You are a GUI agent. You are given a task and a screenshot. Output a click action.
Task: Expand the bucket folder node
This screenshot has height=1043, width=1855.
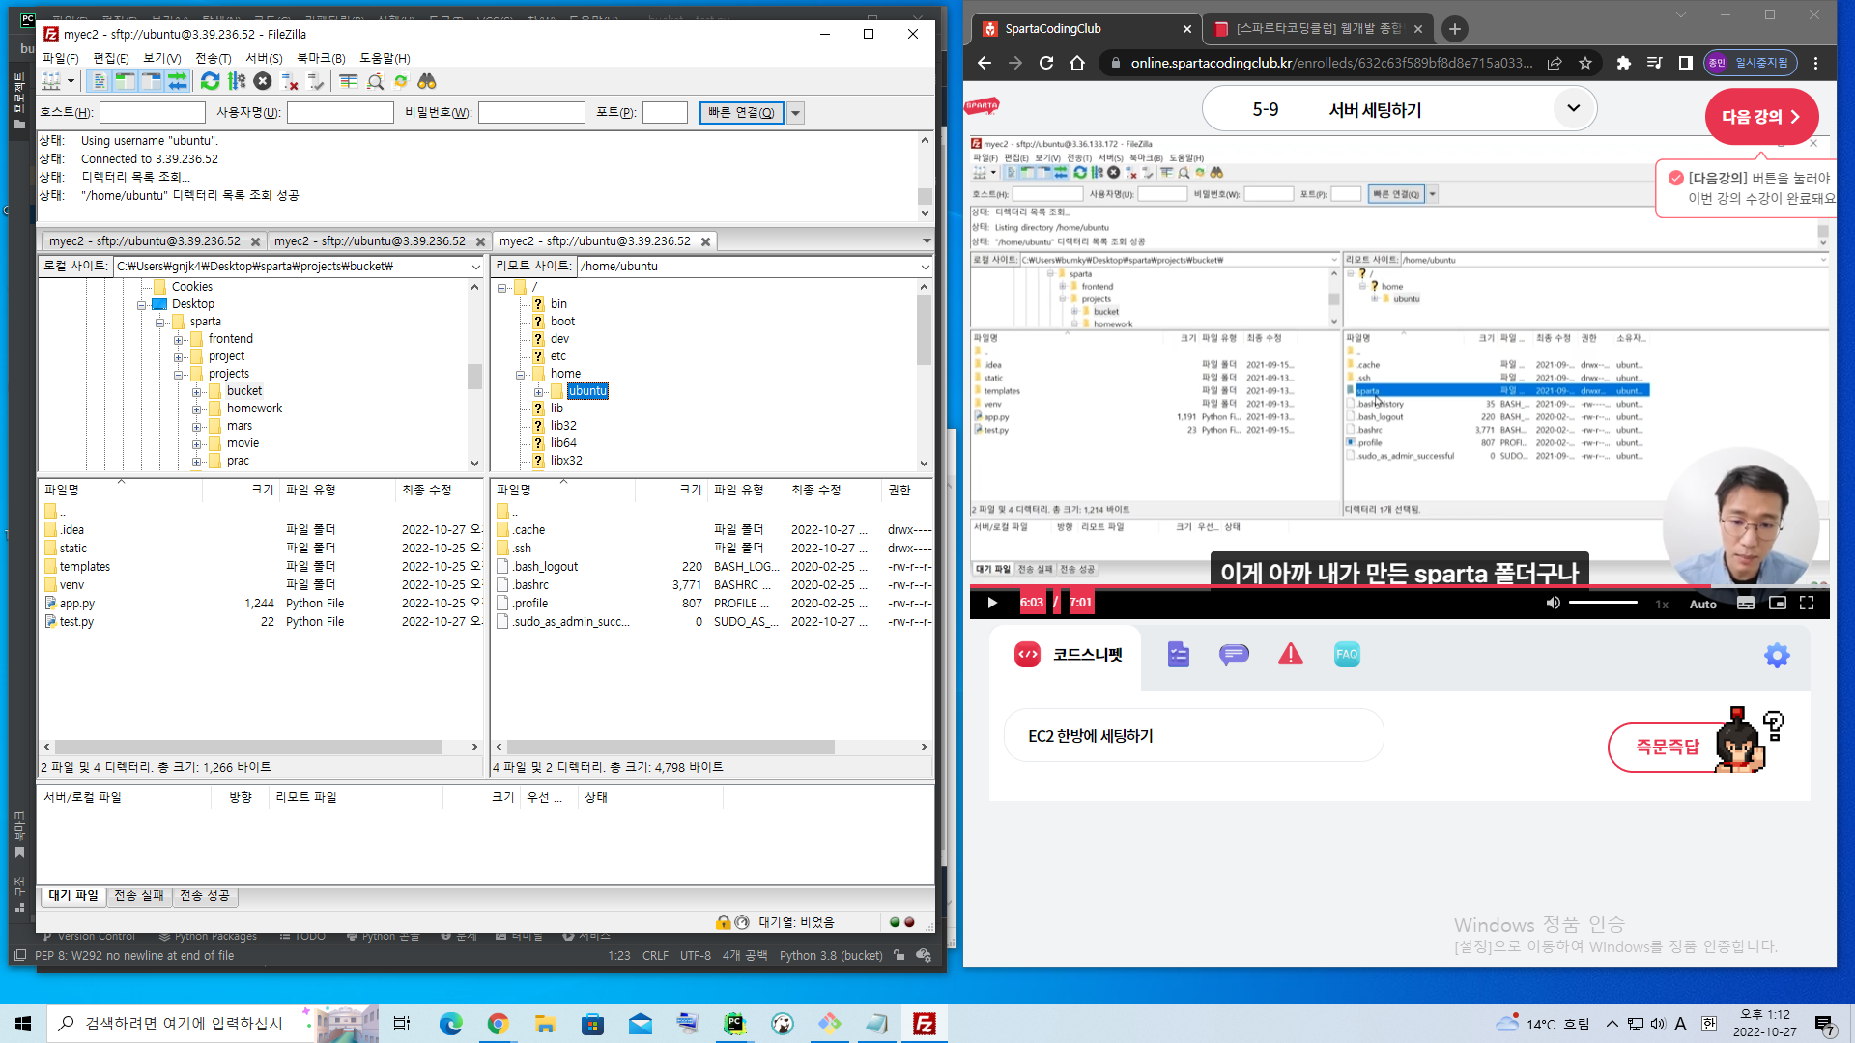click(196, 392)
